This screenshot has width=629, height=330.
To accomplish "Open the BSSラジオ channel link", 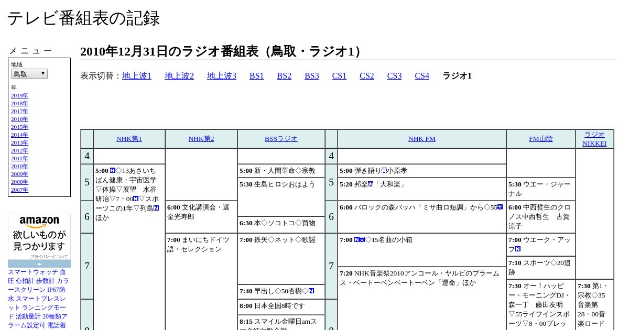I will coord(281,139).
